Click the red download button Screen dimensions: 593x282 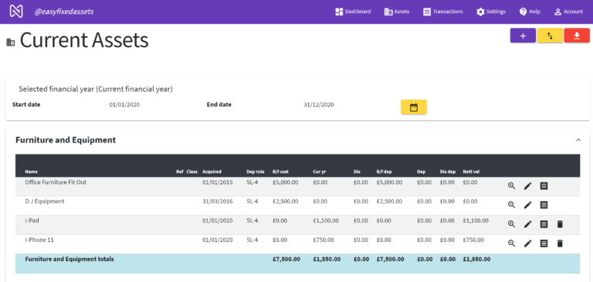(x=577, y=35)
